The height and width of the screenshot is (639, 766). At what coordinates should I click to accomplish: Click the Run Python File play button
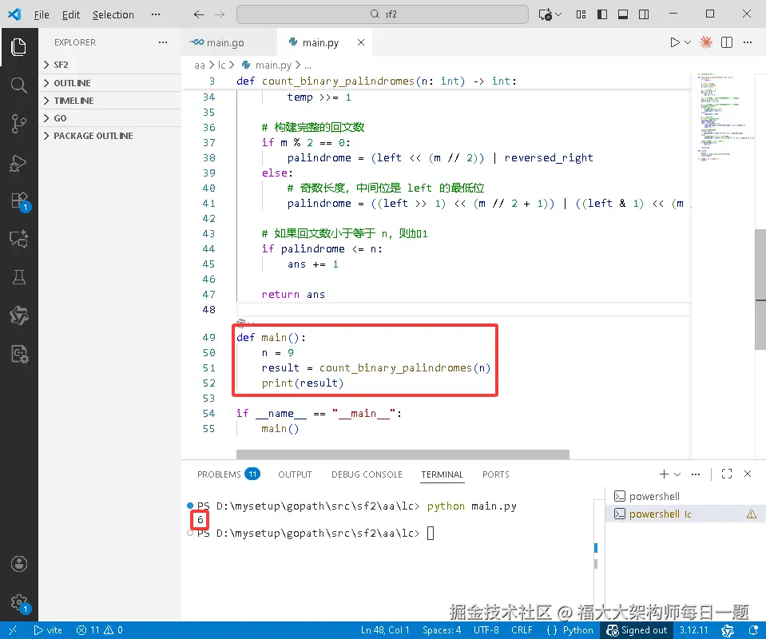[674, 42]
